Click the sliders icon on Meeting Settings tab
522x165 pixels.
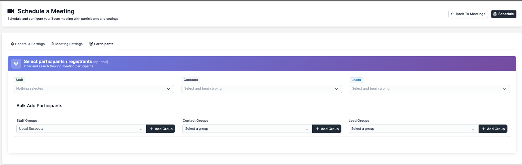point(53,44)
